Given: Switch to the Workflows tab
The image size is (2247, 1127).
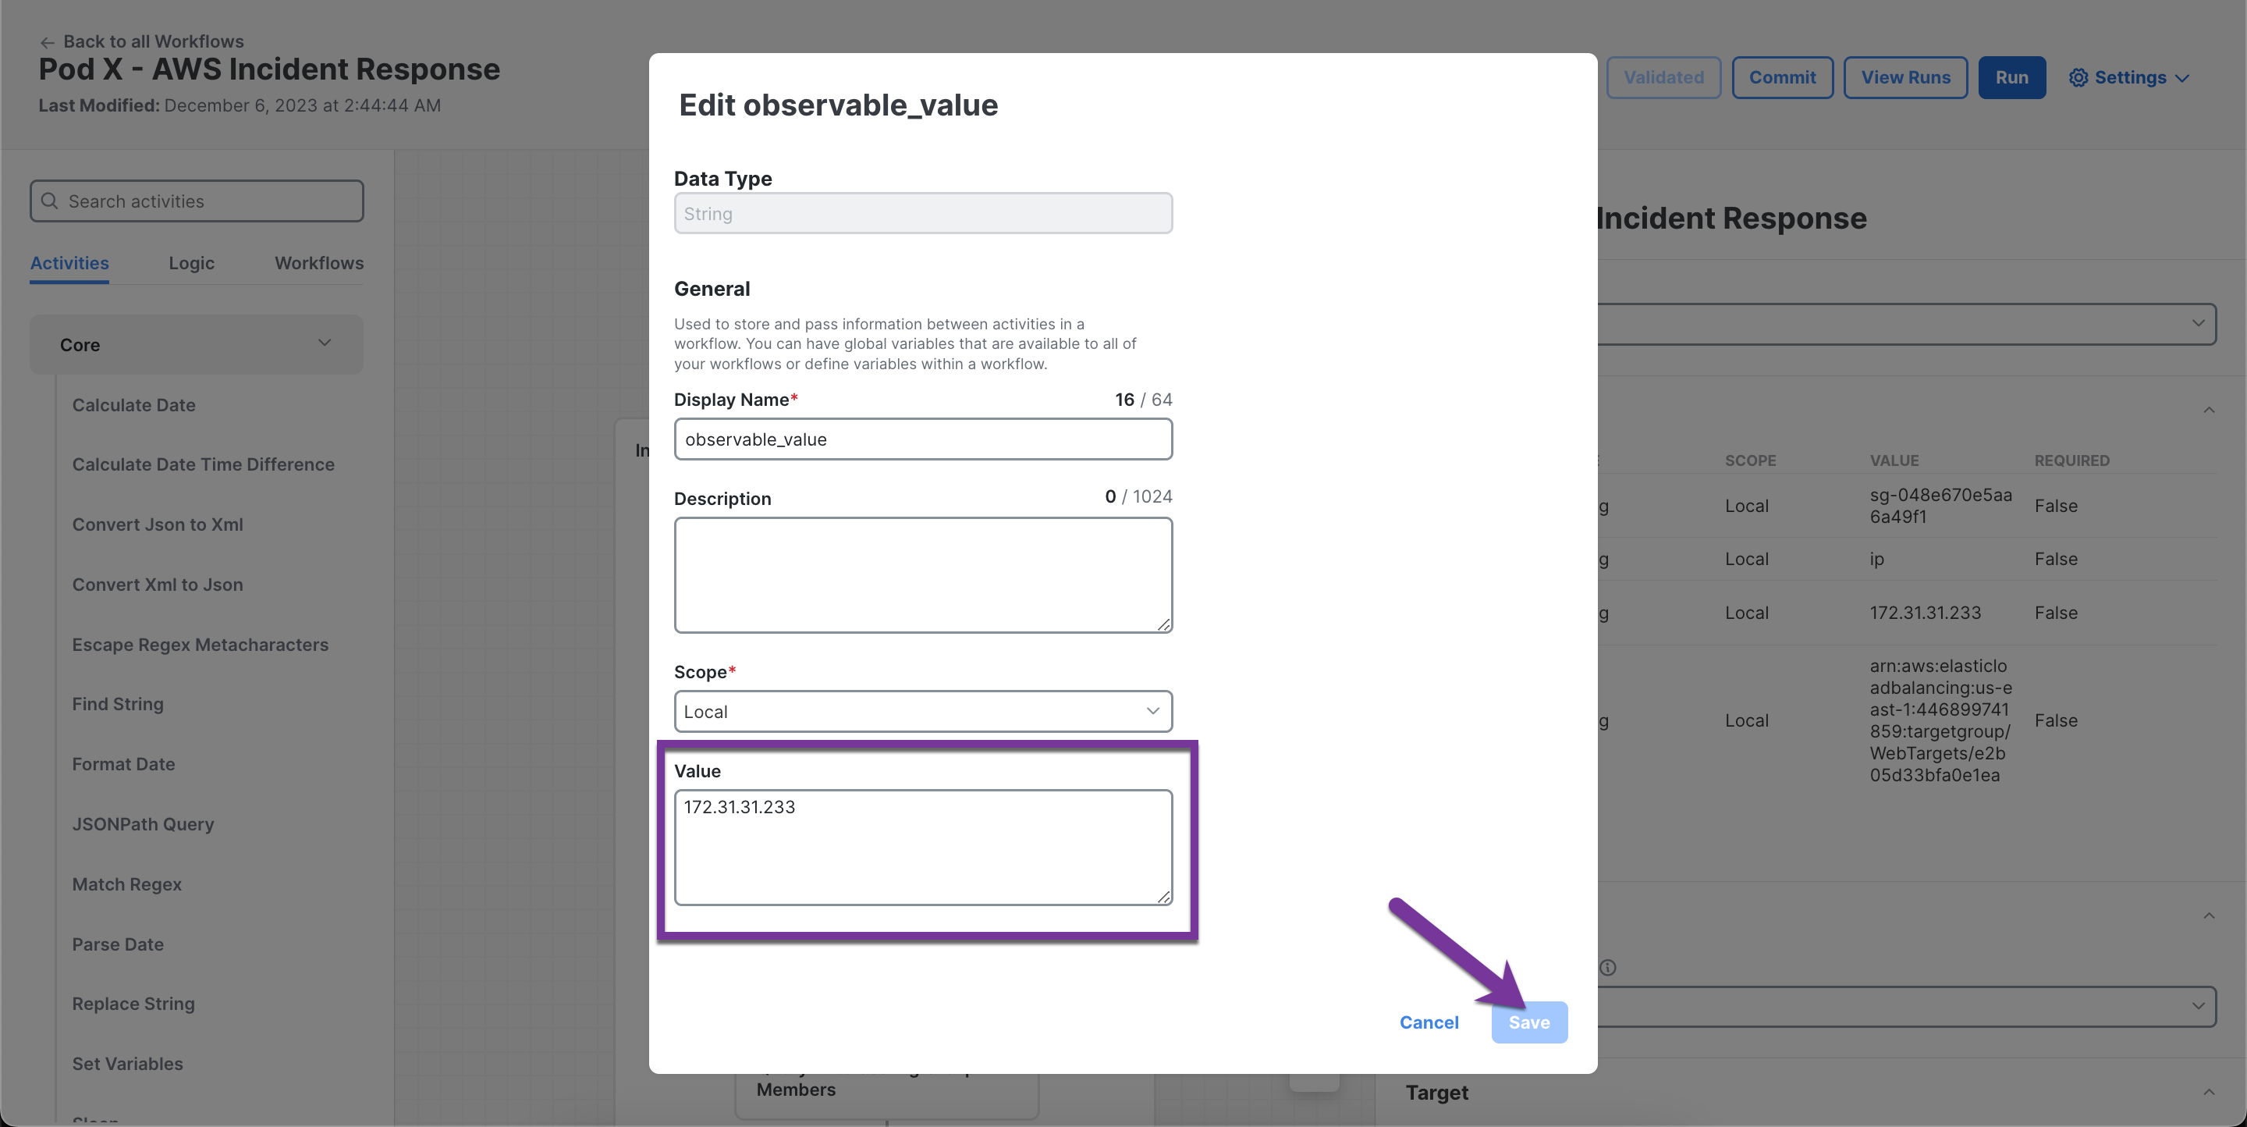Looking at the screenshot, I should pyautogui.click(x=319, y=262).
